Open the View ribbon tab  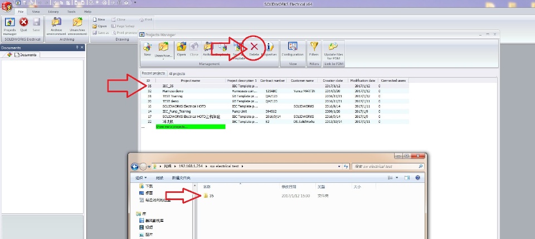point(36,12)
